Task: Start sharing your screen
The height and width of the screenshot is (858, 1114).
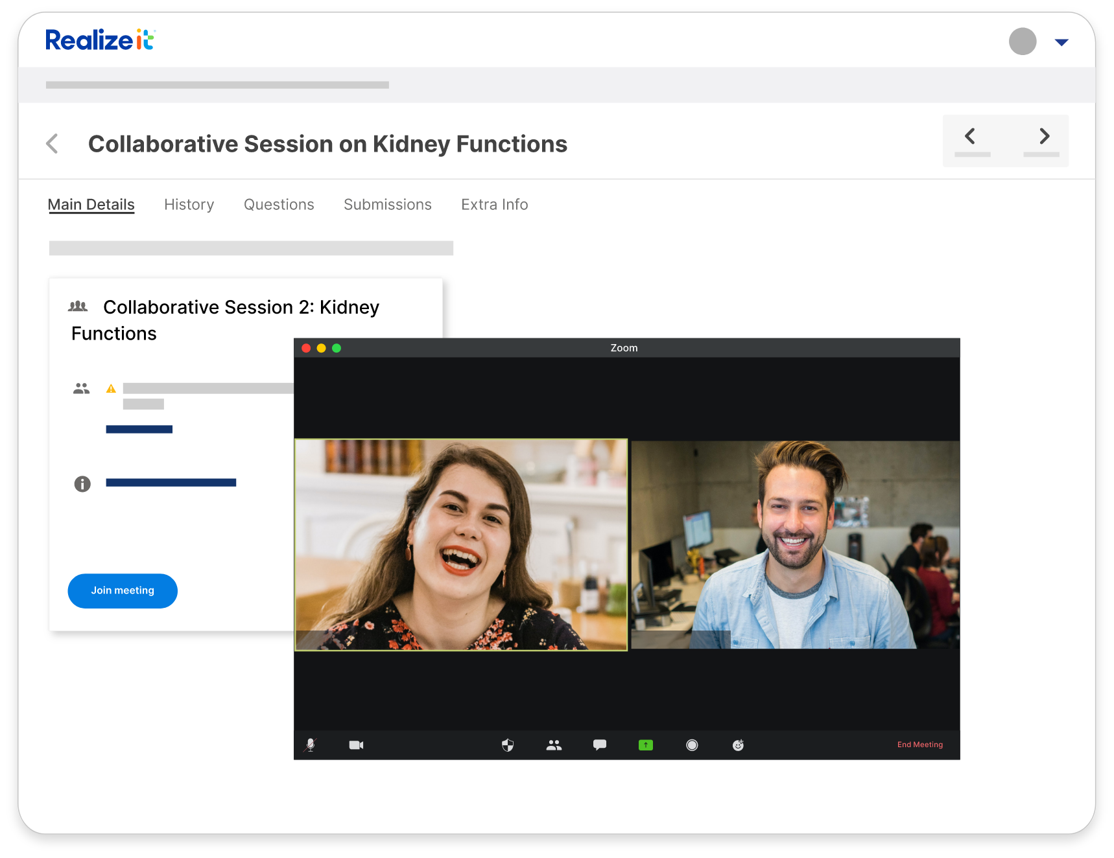Action: click(x=646, y=745)
